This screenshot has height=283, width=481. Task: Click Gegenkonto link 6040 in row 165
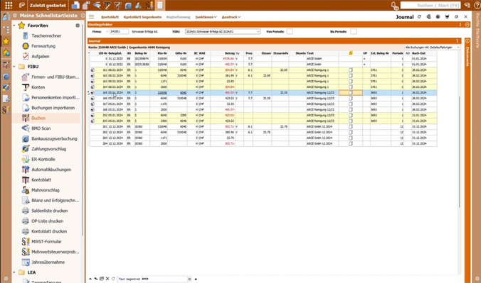[x=183, y=93]
